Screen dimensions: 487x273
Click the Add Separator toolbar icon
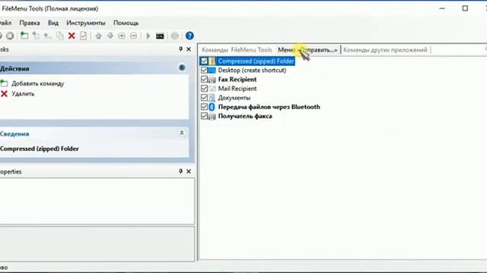tap(47, 36)
